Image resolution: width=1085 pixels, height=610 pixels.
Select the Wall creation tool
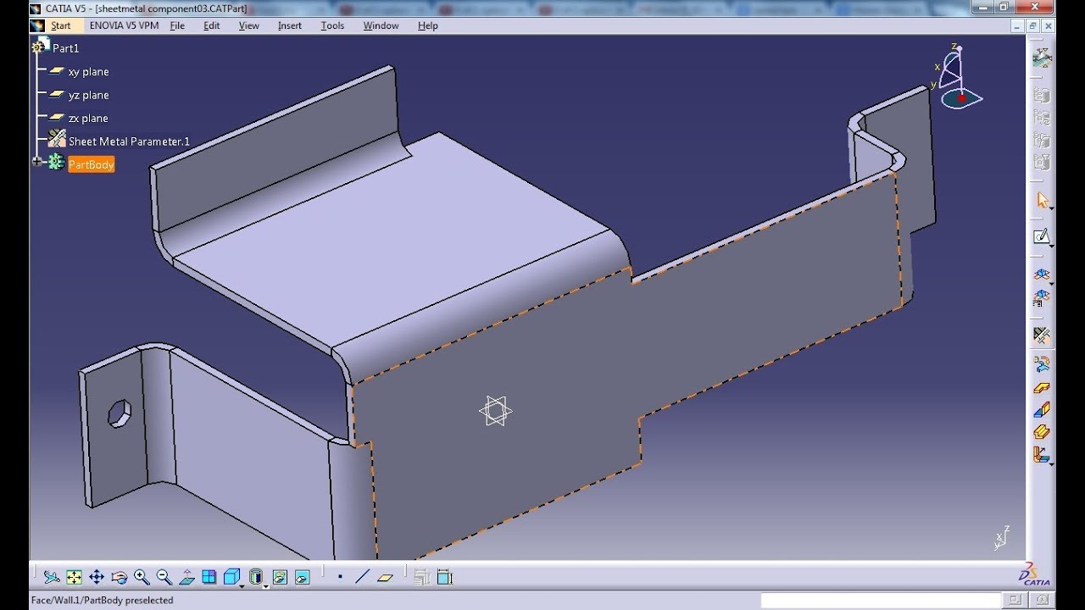(x=1042, y=388)
